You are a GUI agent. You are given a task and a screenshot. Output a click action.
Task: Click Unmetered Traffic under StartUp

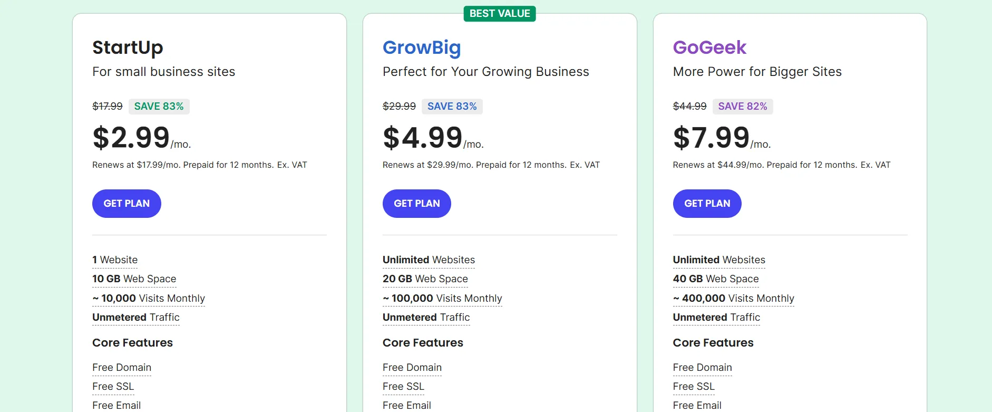pos(135,317)
